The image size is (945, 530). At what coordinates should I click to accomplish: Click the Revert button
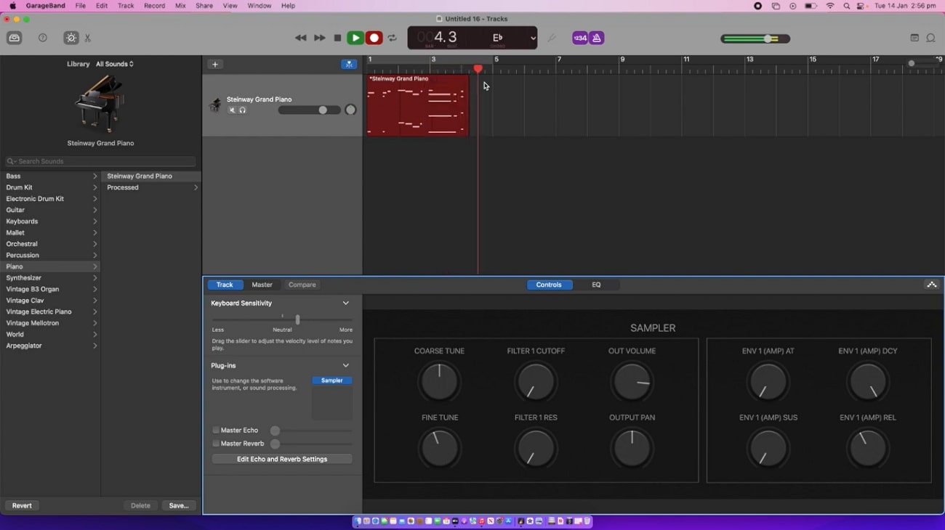pos(22,506)
